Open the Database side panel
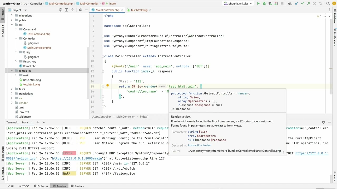 335,17
